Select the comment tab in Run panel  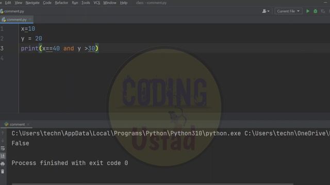pyautogui.click(x=17, y=124)
